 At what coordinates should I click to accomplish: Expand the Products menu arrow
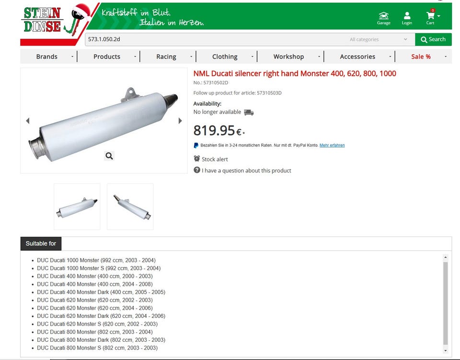point(135,56)
